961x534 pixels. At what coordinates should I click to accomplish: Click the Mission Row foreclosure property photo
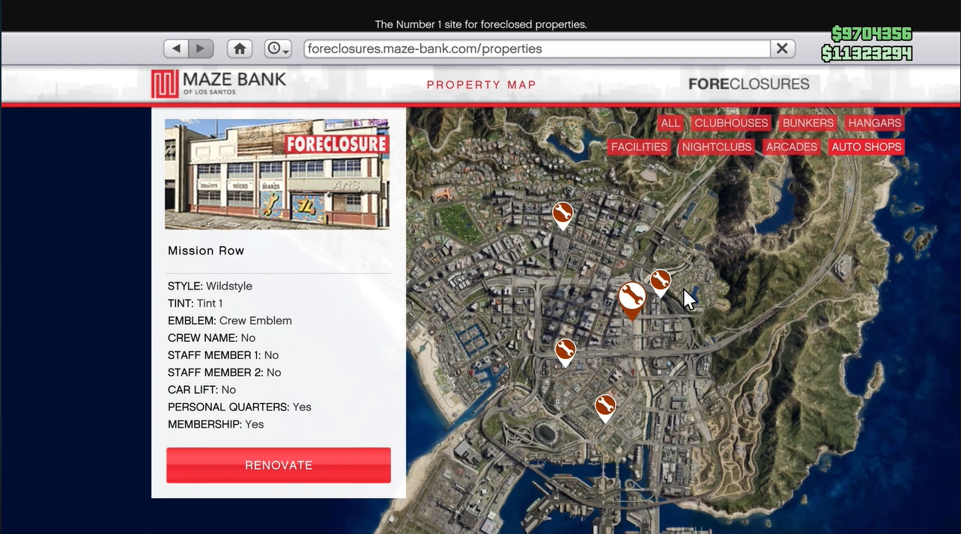tap(277, 174)
